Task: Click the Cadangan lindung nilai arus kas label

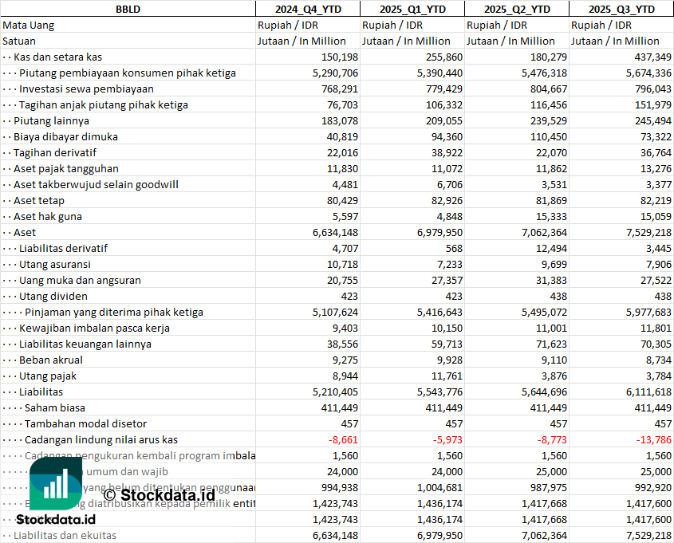Action: 101,439
